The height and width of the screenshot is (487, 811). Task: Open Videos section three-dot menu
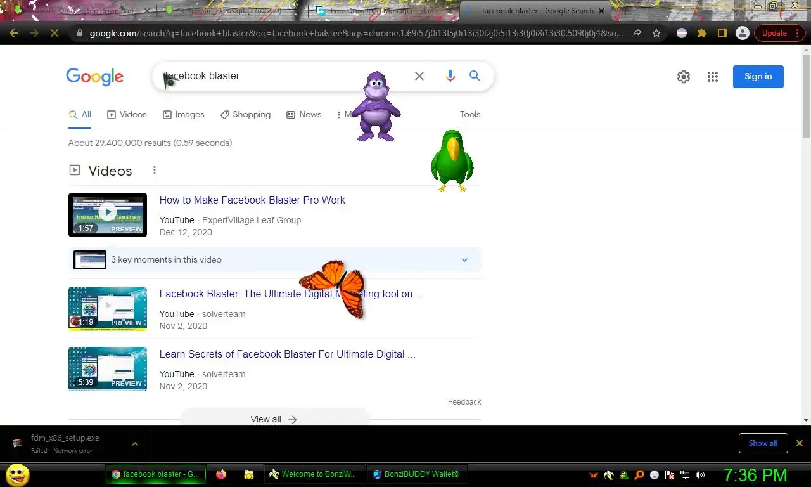pyautogui.click(x=155, y=170)
